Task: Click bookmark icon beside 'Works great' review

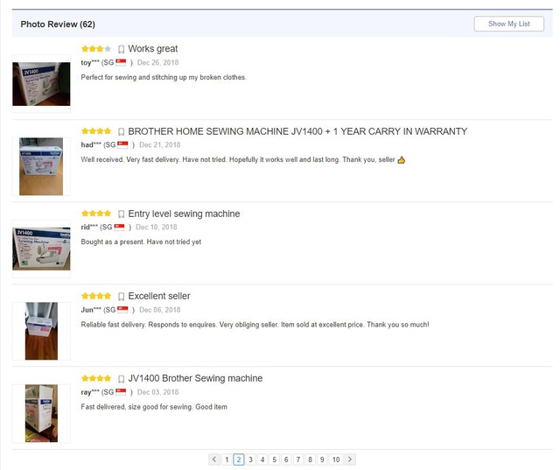Action: point(121,50)
